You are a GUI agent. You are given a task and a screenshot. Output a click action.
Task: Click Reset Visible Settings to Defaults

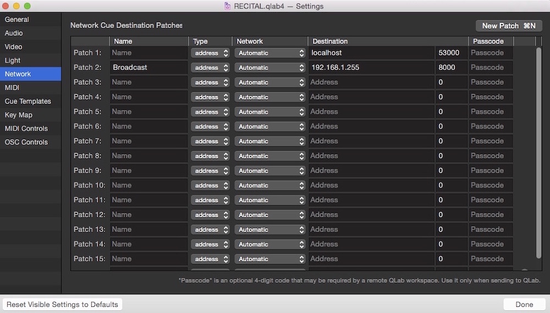[x=62, y=304]
